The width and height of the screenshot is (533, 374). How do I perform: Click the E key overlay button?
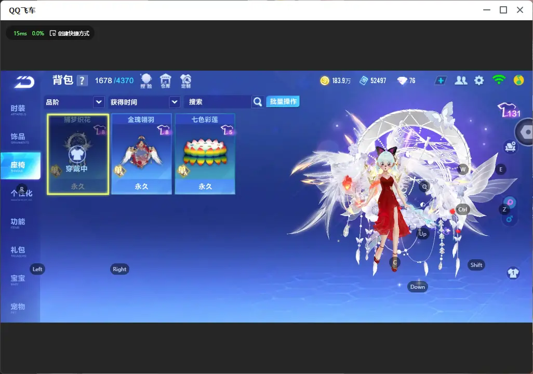[501, 169]
